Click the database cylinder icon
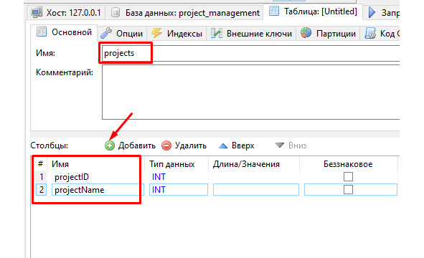The height and width of the screenshot is (258, 424). (116, 13)
